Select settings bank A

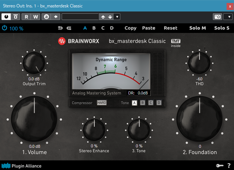(x=85, y=28)
